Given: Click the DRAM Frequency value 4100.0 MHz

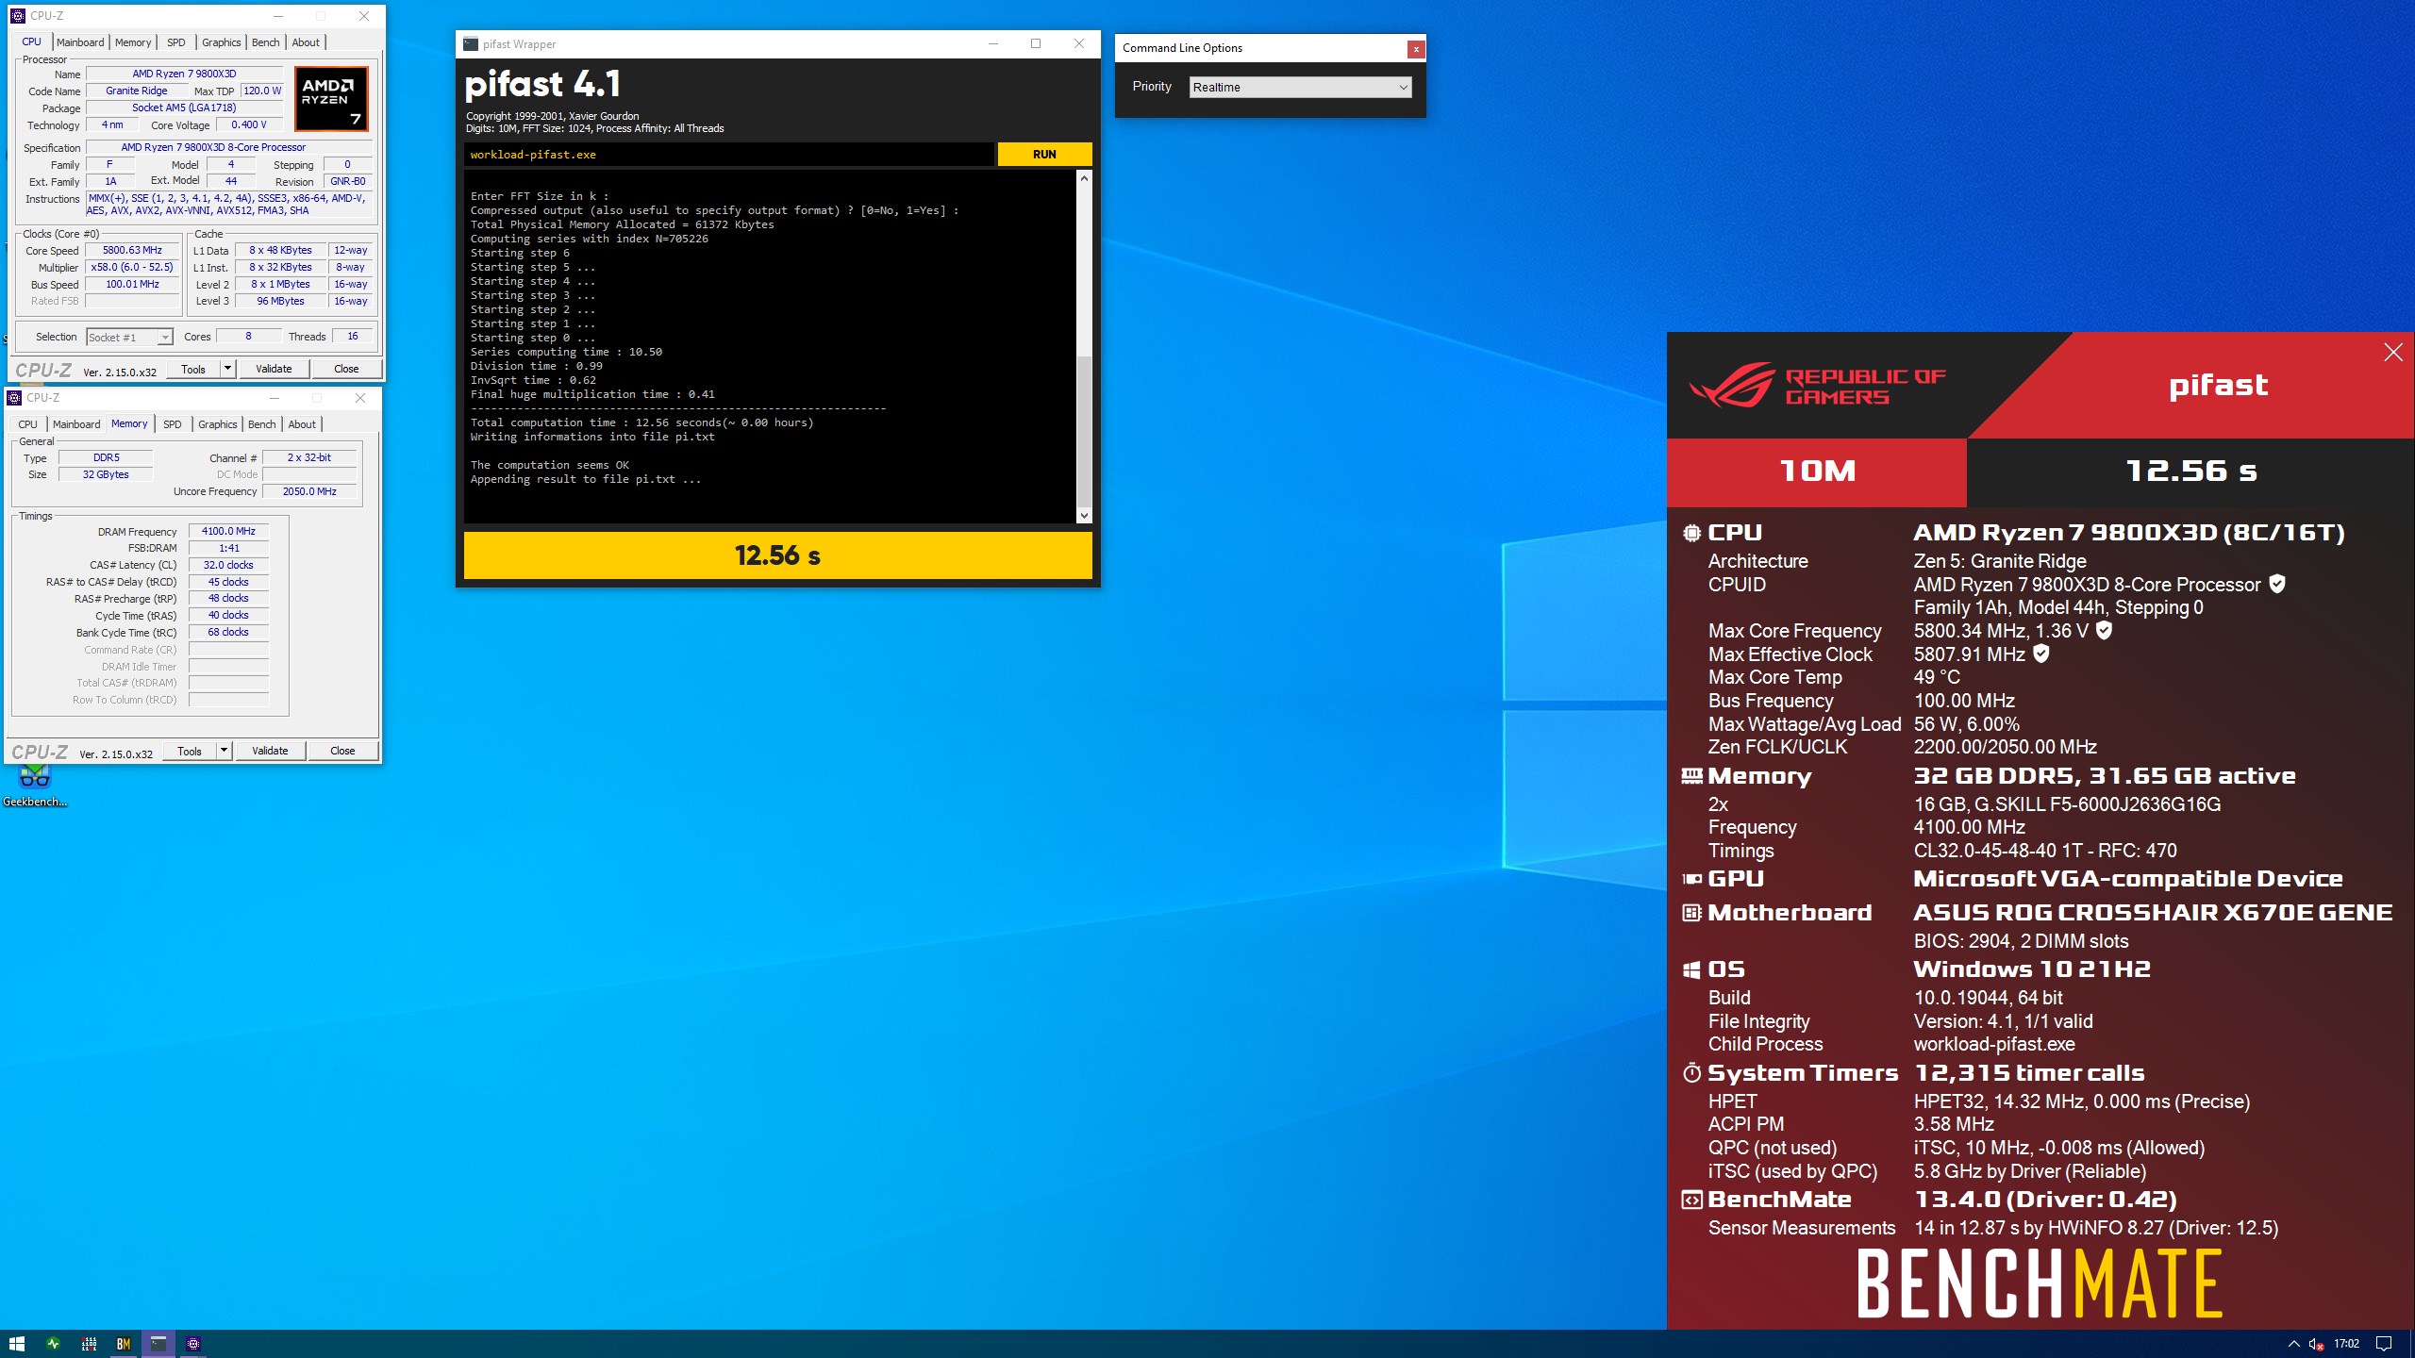Looking at the screenshot, I should (x=228, y=532).
